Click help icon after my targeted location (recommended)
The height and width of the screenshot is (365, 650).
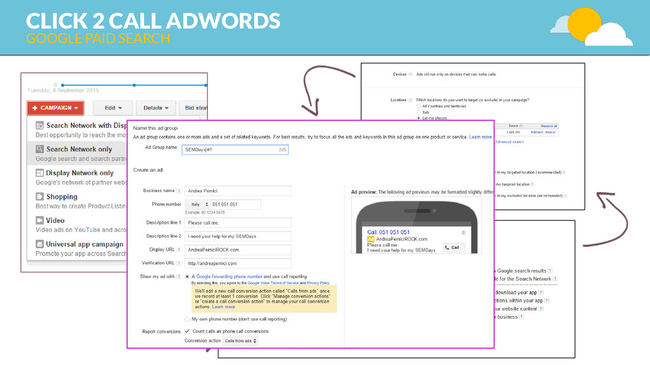pos(564,172)
